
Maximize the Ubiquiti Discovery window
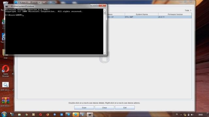185,2
